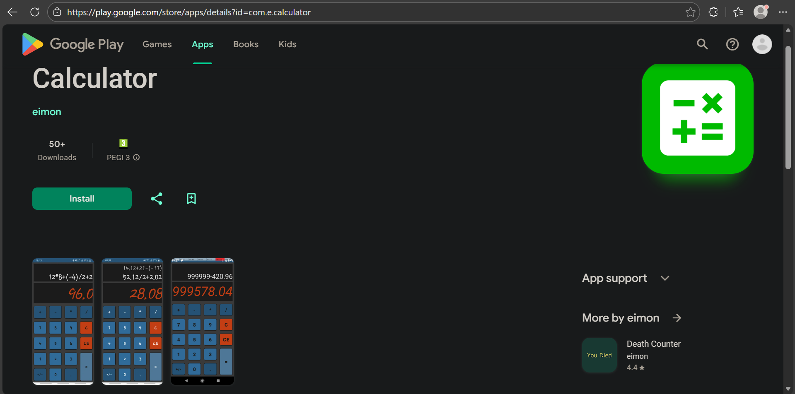Install the Calculator app
The image size is (795, 394).
point(82,199)
